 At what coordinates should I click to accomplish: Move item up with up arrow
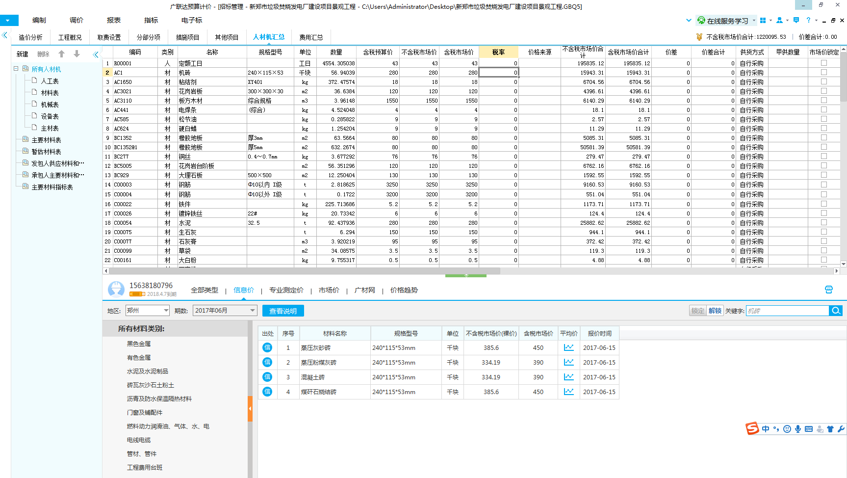click(61, 54)
